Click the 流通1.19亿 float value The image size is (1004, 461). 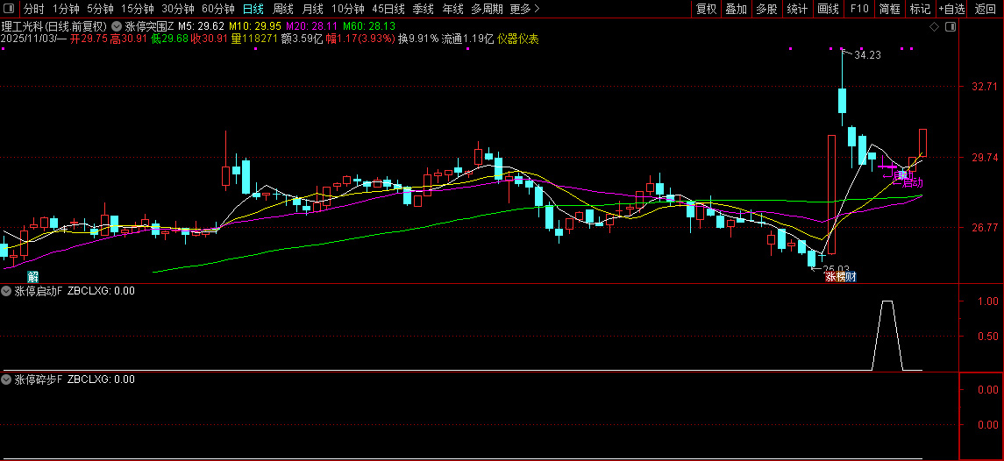click(467, 39)
